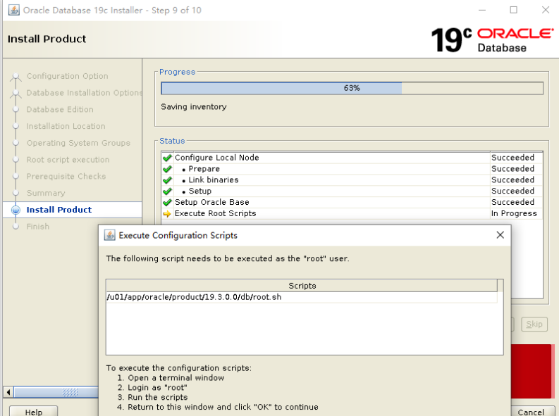Minimize the Oracle installer window
The image size is (559, 416).
point(482,10)
